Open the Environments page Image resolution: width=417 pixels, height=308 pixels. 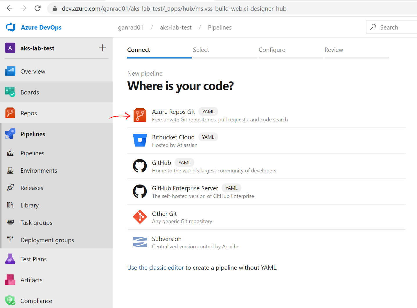point(56,170)
